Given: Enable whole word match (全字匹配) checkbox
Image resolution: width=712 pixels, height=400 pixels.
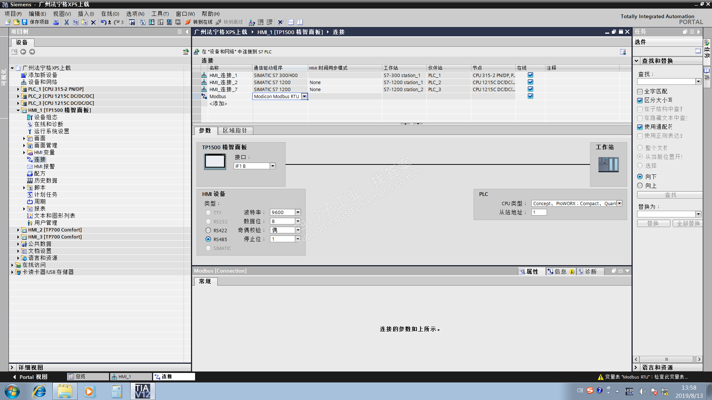Looking at the screenshot, I should 640,91.
